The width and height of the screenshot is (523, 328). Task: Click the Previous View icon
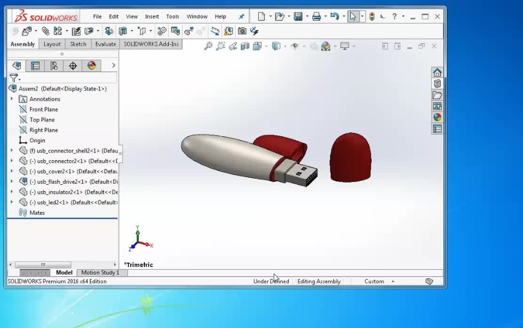233,46
